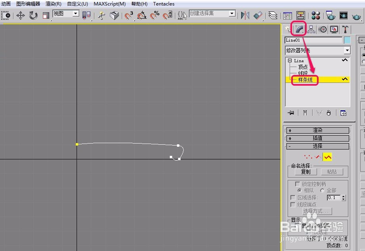
Task: Open the MAXScript(M) menu
Action: 109,4
